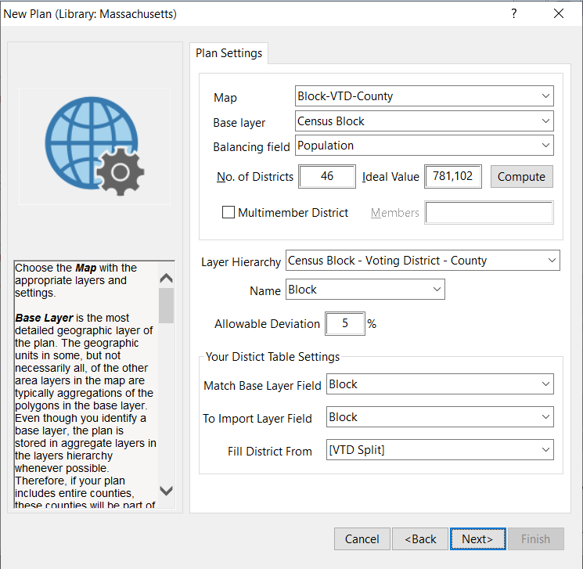583x569 pixels.
Task: Expand the Base layer Census Block dropdown
Action: coord(424,121)
